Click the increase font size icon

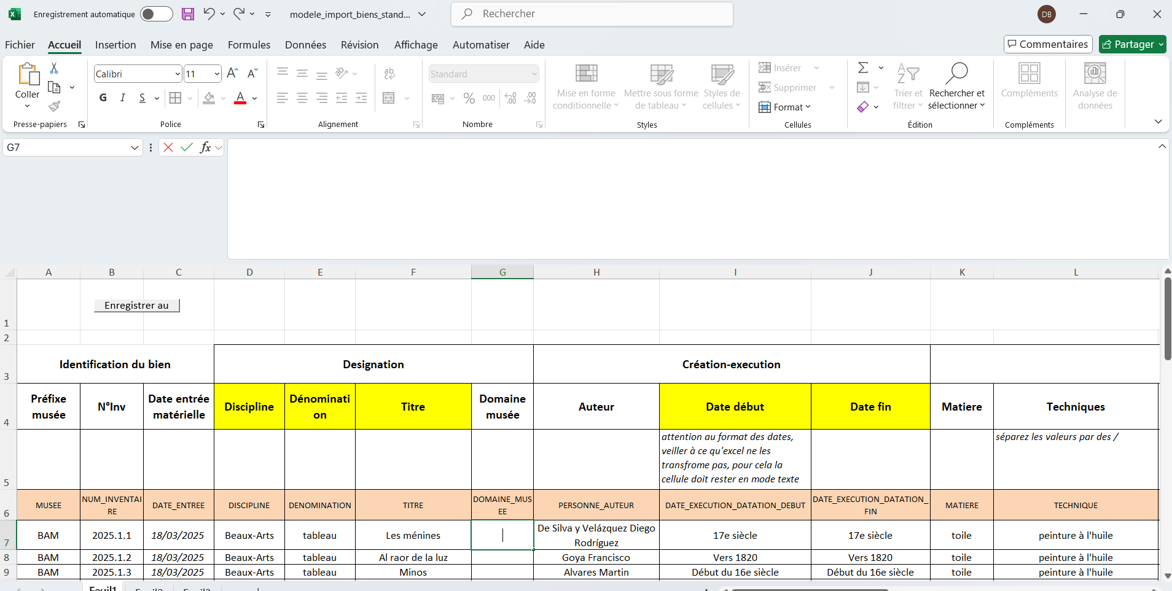[232, 74]
